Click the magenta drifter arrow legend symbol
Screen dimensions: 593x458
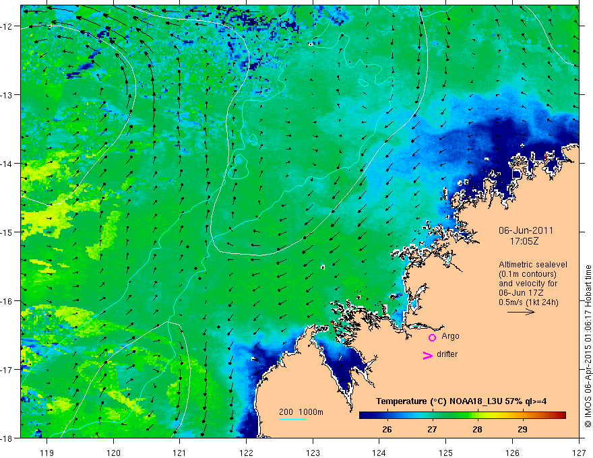click(x=427, y=355)
